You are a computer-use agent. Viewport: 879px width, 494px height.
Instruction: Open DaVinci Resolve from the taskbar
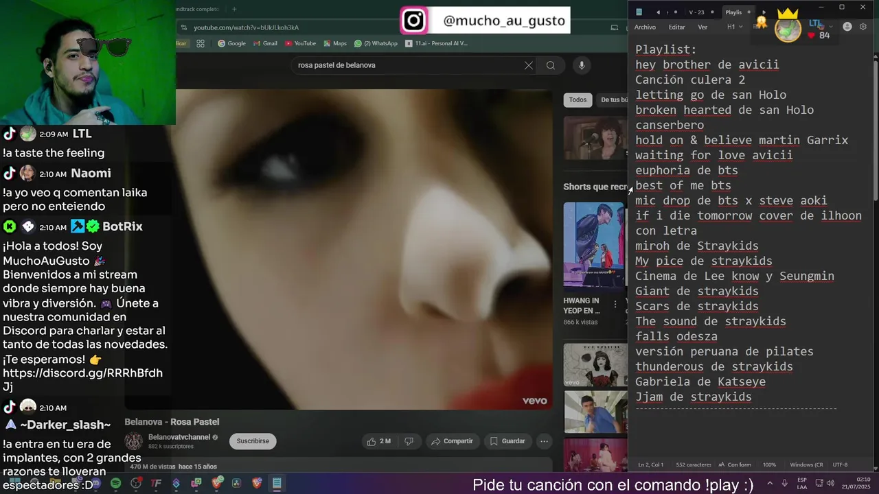tap(236, 483)
